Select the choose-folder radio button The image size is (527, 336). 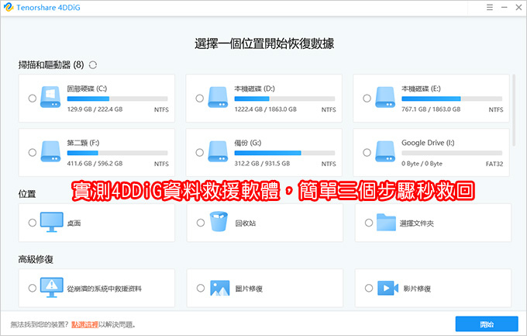(x=369, y=223)
